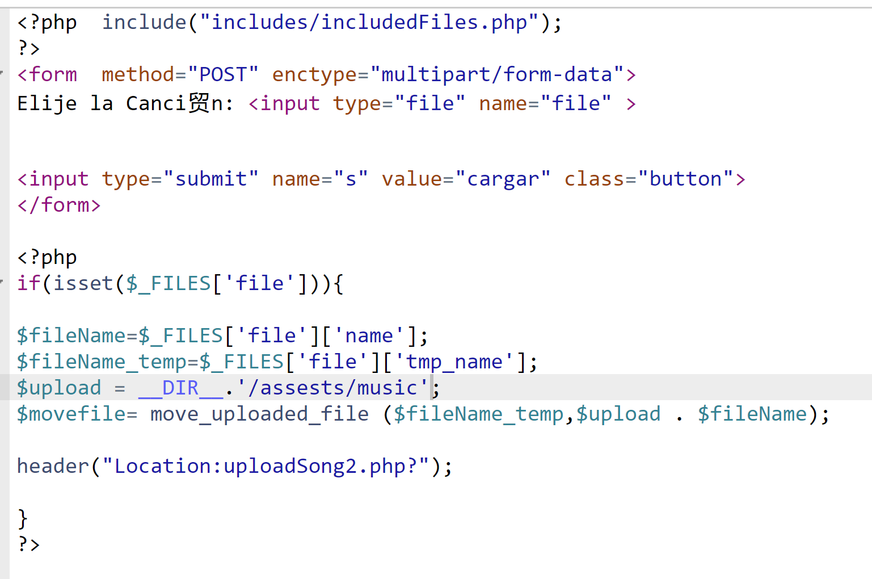Image resolution: width=872 pixels, height=579 pixels.
Task: Select the class value "button"
Action: [x=685, y=179]
